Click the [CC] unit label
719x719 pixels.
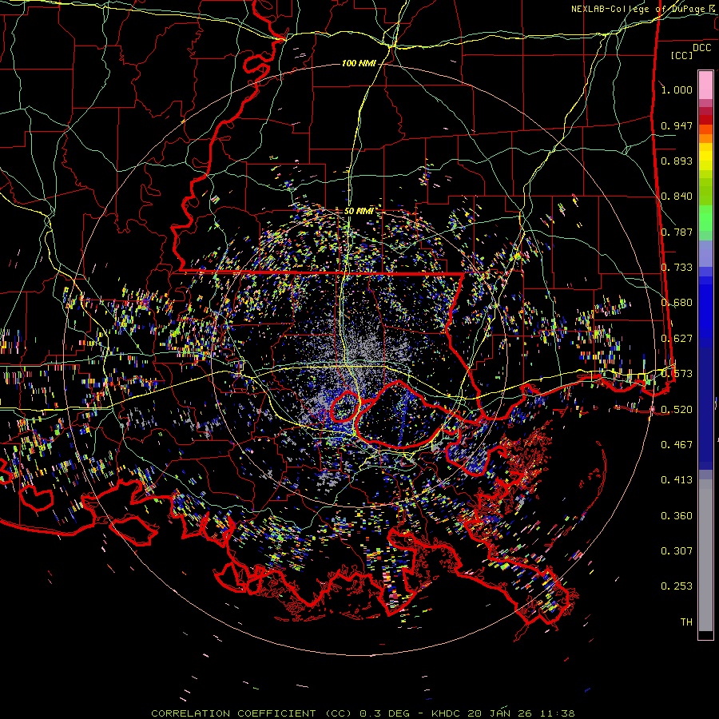click(x=682, y=55)
